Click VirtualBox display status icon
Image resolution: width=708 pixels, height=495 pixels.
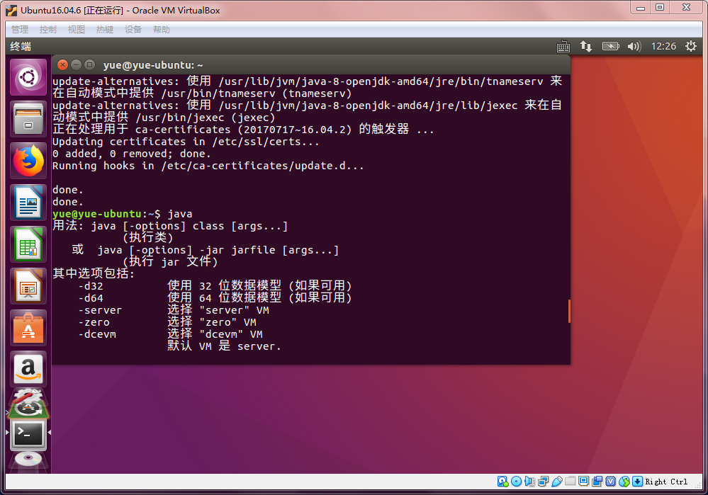(x=583, y=481)
